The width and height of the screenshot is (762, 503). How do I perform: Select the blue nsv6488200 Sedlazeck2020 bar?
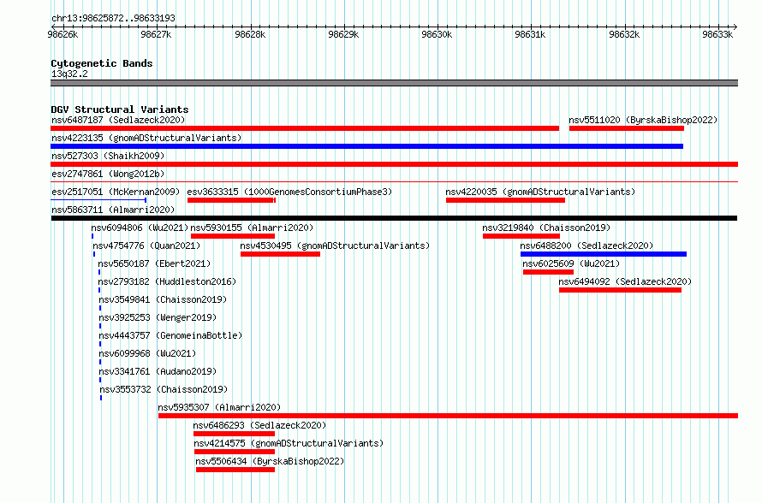coord(603,254)
